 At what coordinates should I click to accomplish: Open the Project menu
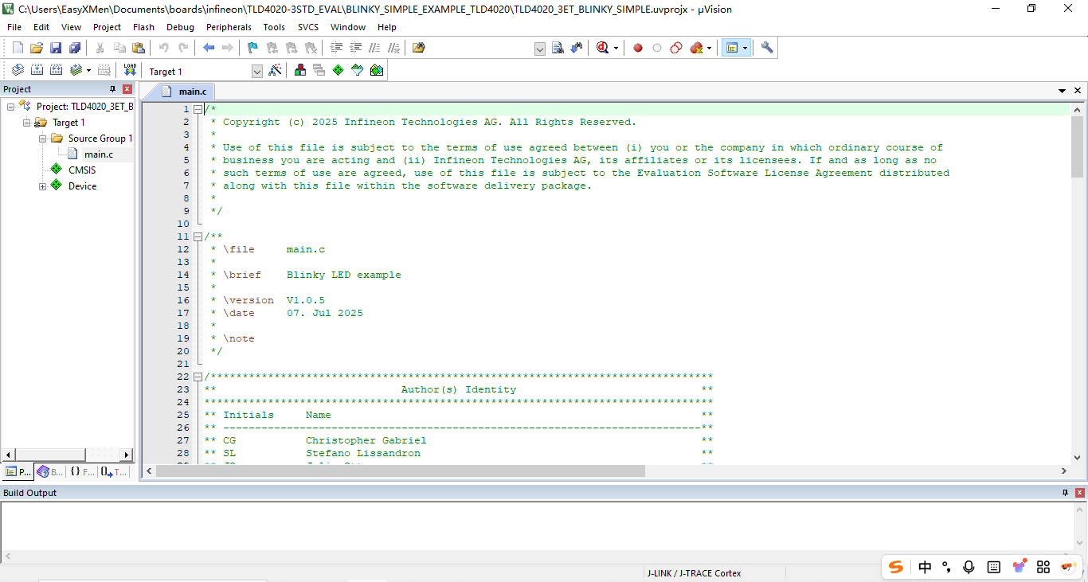[108, 27]
